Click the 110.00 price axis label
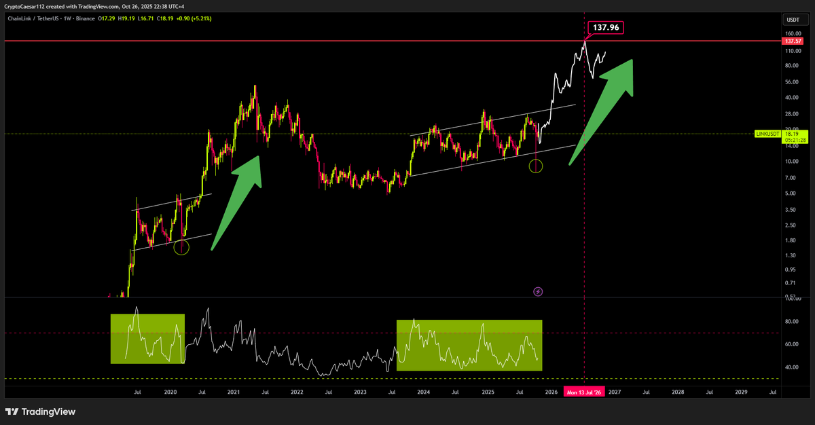The height and width of the screenshot is (425, 815). pos(793,50)
